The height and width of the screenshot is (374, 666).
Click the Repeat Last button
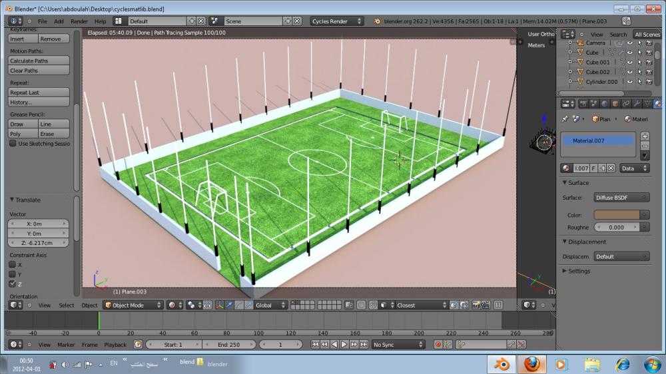39,92
